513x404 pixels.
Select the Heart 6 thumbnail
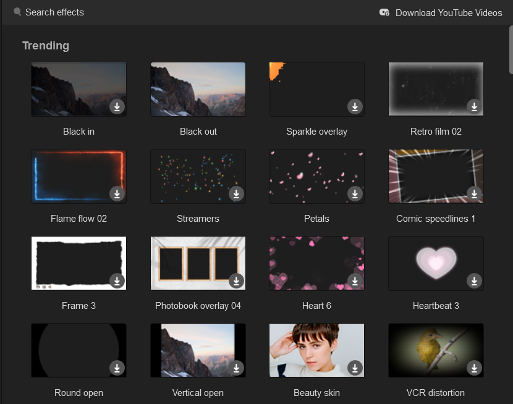(x=316, y=263)
